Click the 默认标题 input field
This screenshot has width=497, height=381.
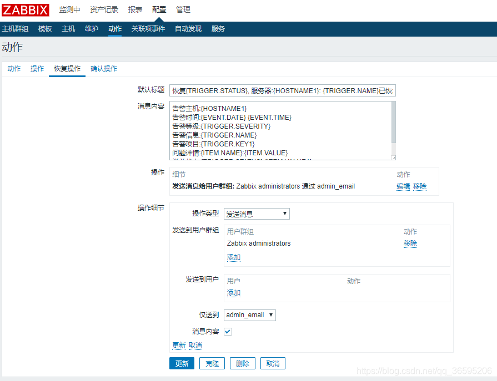pyautogui.click(x=283, y=90)
